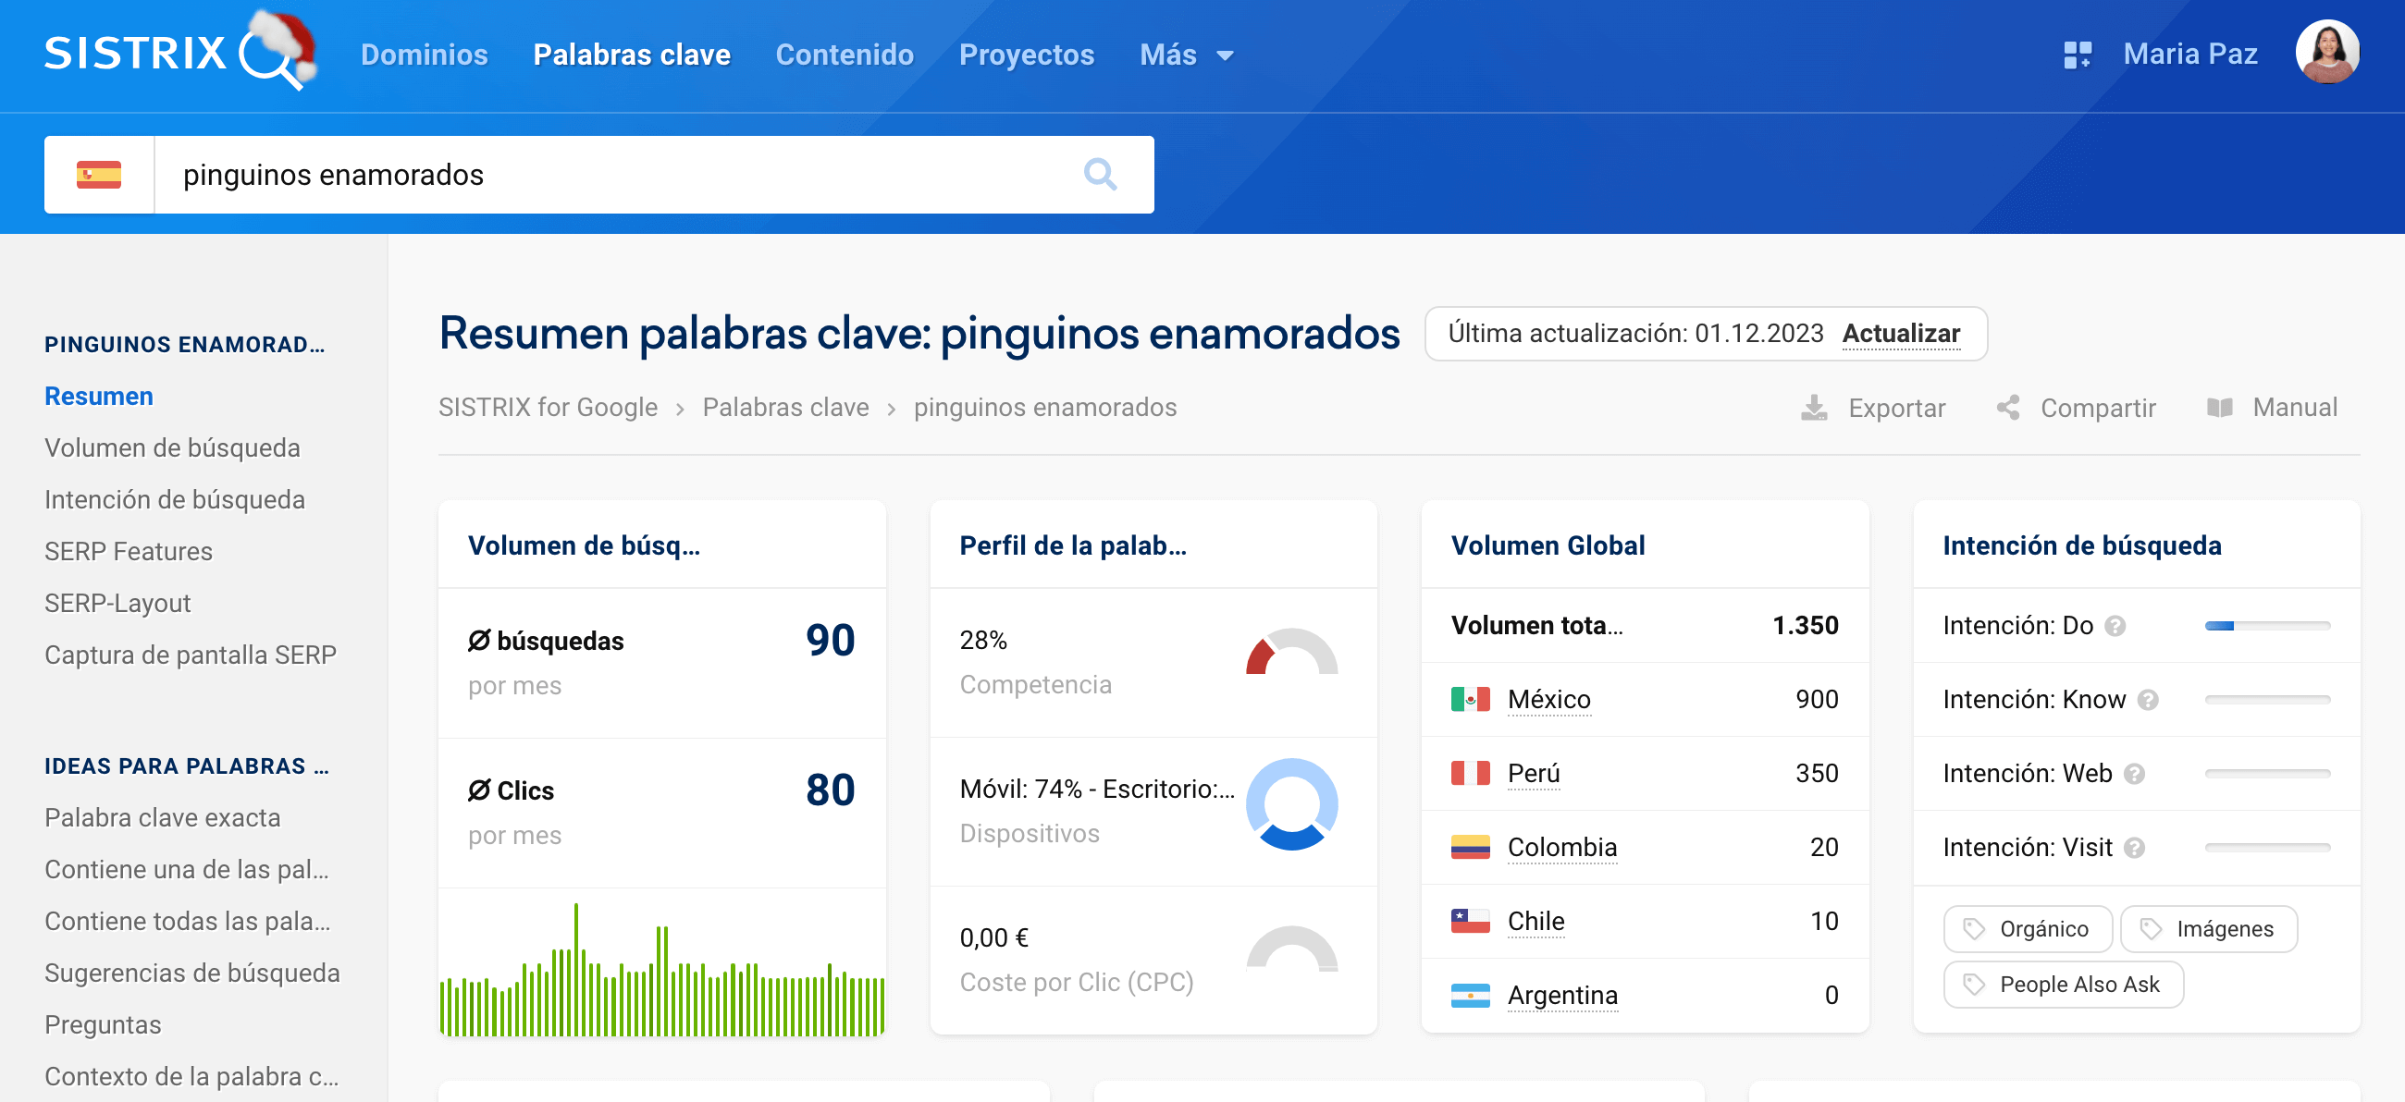The width and height of the screenshot is (2405, 1102).
Task: Click the dashboard grid icon beside Maria Paz
Action: pos(2077,55)
